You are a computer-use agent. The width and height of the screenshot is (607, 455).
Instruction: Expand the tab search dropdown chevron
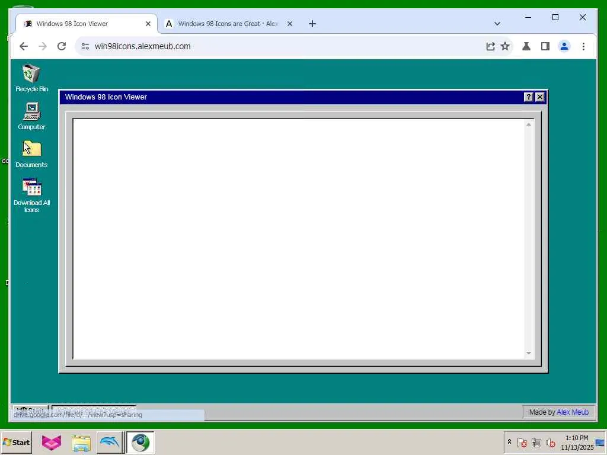[497, 24]
